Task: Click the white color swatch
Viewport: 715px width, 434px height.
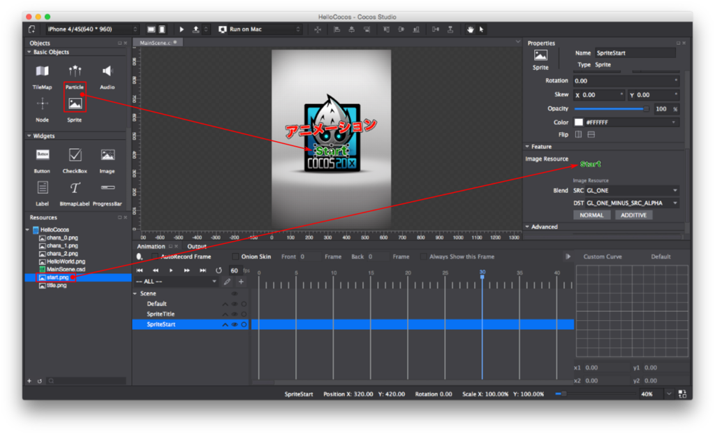Action: pyautogui.click(x=579, y=122)
